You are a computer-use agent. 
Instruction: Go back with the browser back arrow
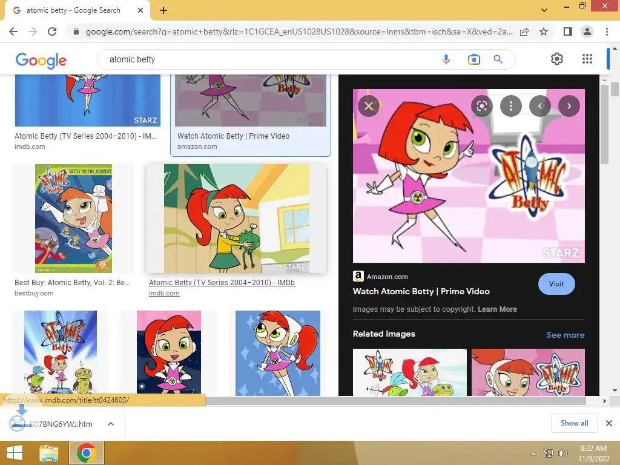click(x=13, y=31)
